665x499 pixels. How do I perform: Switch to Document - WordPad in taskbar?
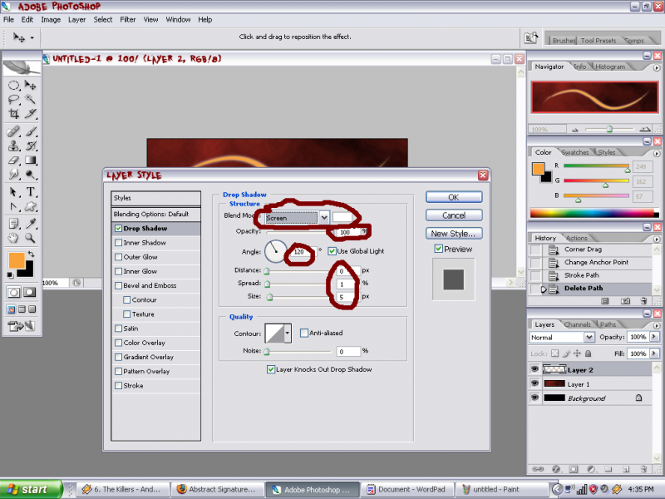[x=406, y=489]
